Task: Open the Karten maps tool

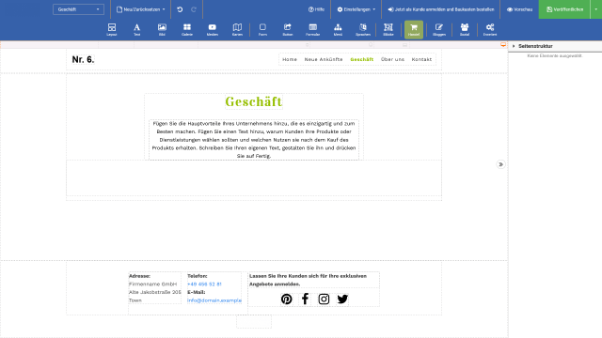Action: pos(237,29)
